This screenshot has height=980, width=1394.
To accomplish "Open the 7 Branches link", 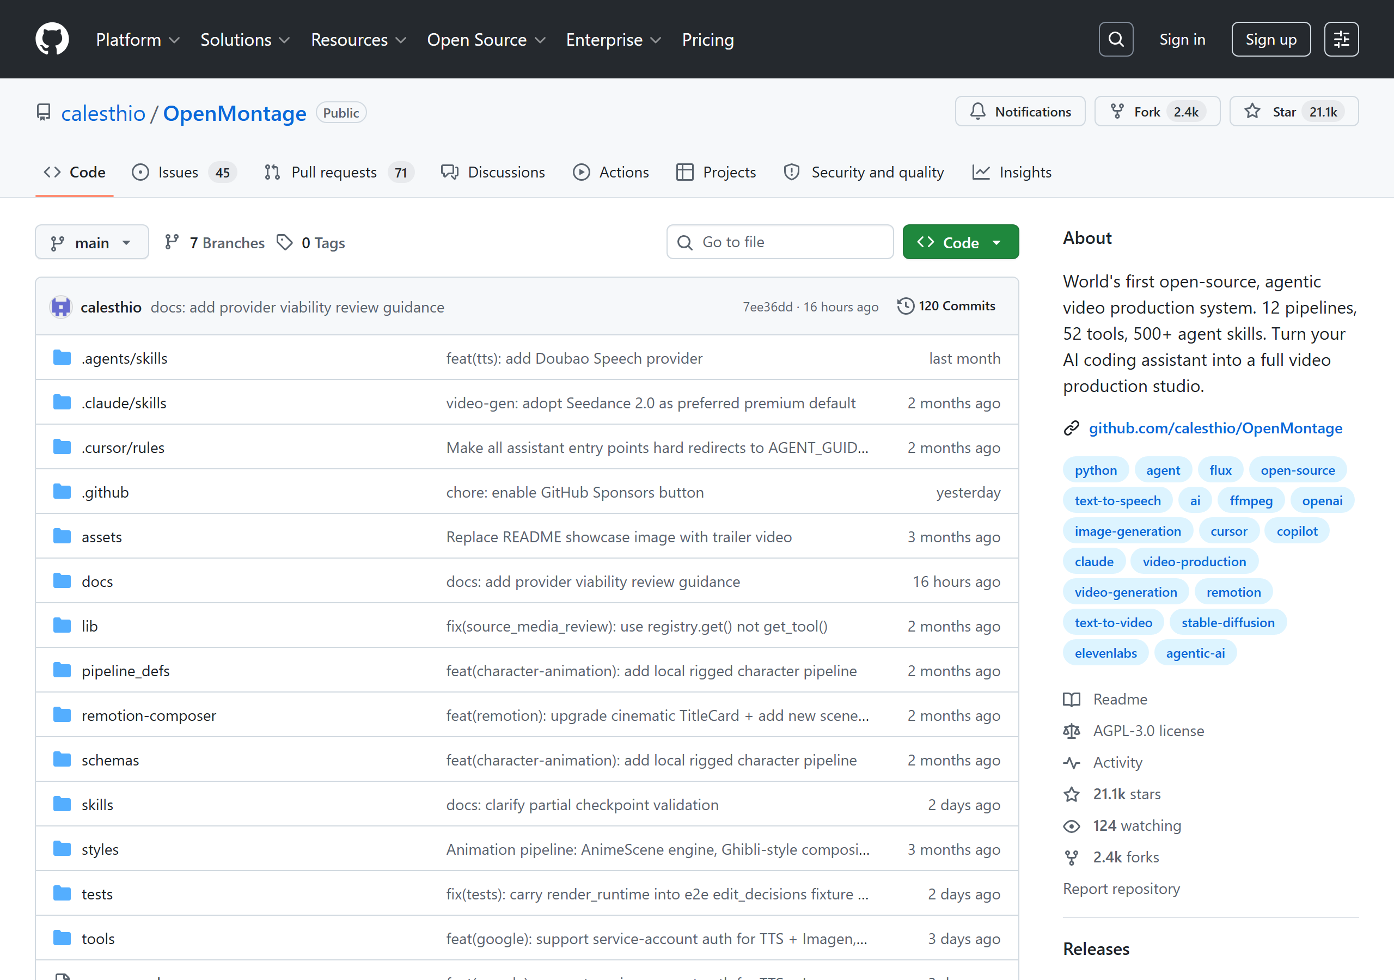I will pyautogui.click(x=215, y=242).
